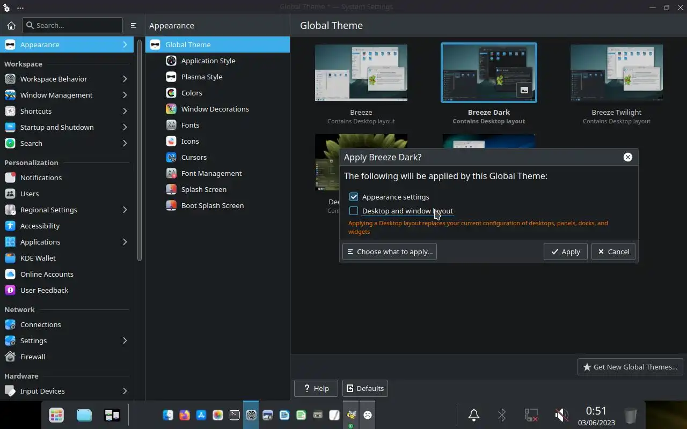This screenshot has height=429, width=687.
Task: Click the Apply button in dialog
Action: (x=565, y=252)
